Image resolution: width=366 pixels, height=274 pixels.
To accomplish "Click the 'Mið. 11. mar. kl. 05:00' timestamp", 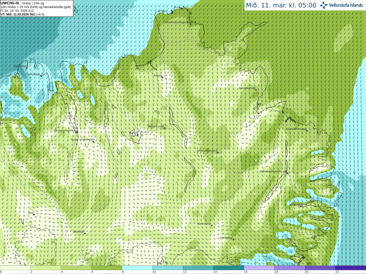I will coord(281,5).
